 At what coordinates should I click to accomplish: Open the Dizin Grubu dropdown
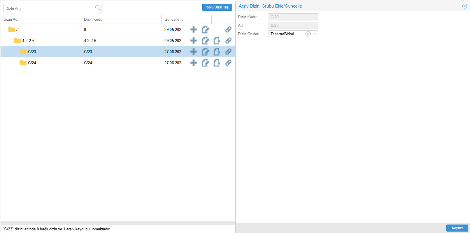coord(315,34)
